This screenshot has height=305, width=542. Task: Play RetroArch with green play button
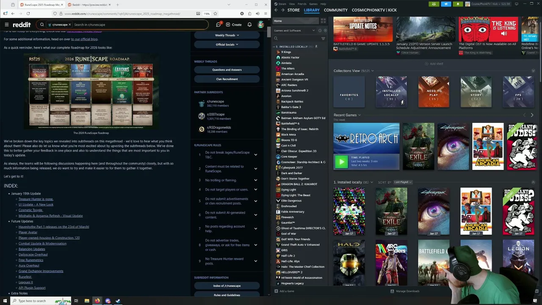(x=341, y=161)
